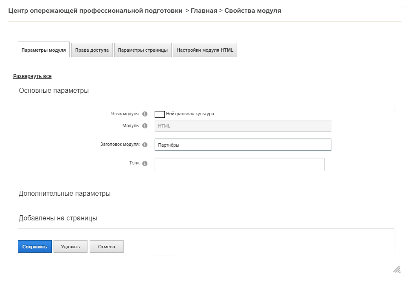Expand the Добавлены на страницы section
Image resolution: width=407 pixels, height=281 pixels.
click(x=58, y=218)
